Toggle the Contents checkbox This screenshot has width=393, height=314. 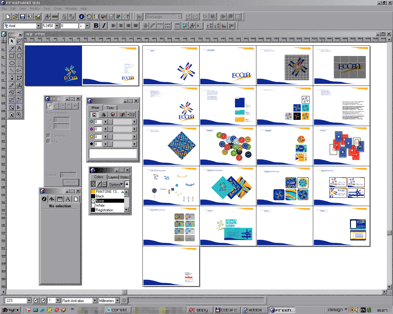point(48,136)
